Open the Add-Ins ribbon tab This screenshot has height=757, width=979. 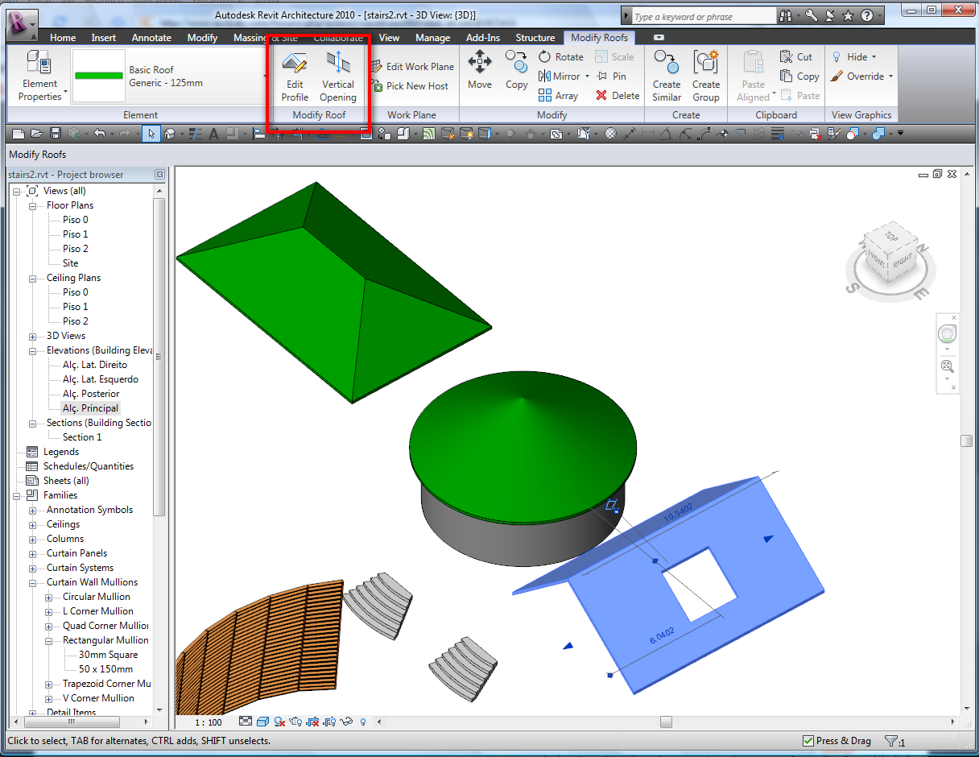point(483,38)
